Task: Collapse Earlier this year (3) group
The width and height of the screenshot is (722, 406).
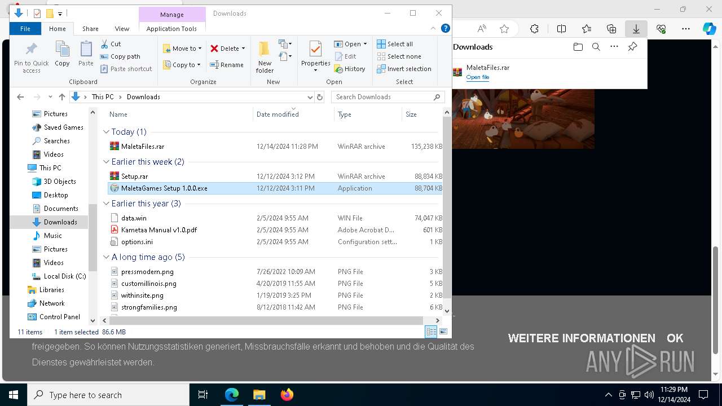Action: [x=106, y=204]
